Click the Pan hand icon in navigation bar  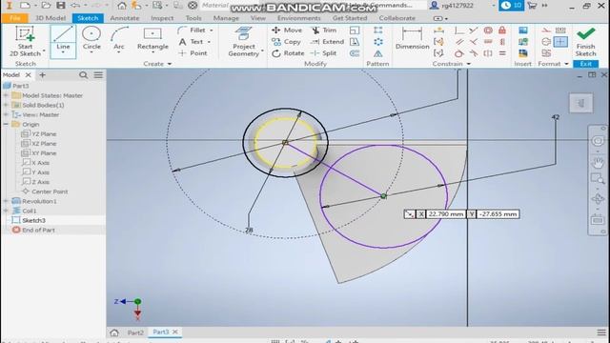pyautogui.click(x=598, y=162)
